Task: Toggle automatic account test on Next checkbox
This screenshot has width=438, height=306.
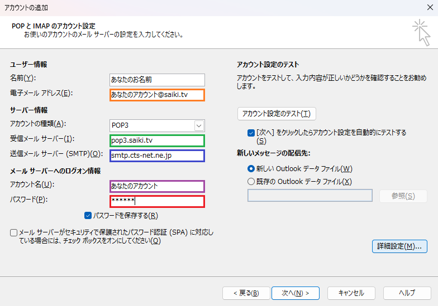Action: [x=251, y=133]
